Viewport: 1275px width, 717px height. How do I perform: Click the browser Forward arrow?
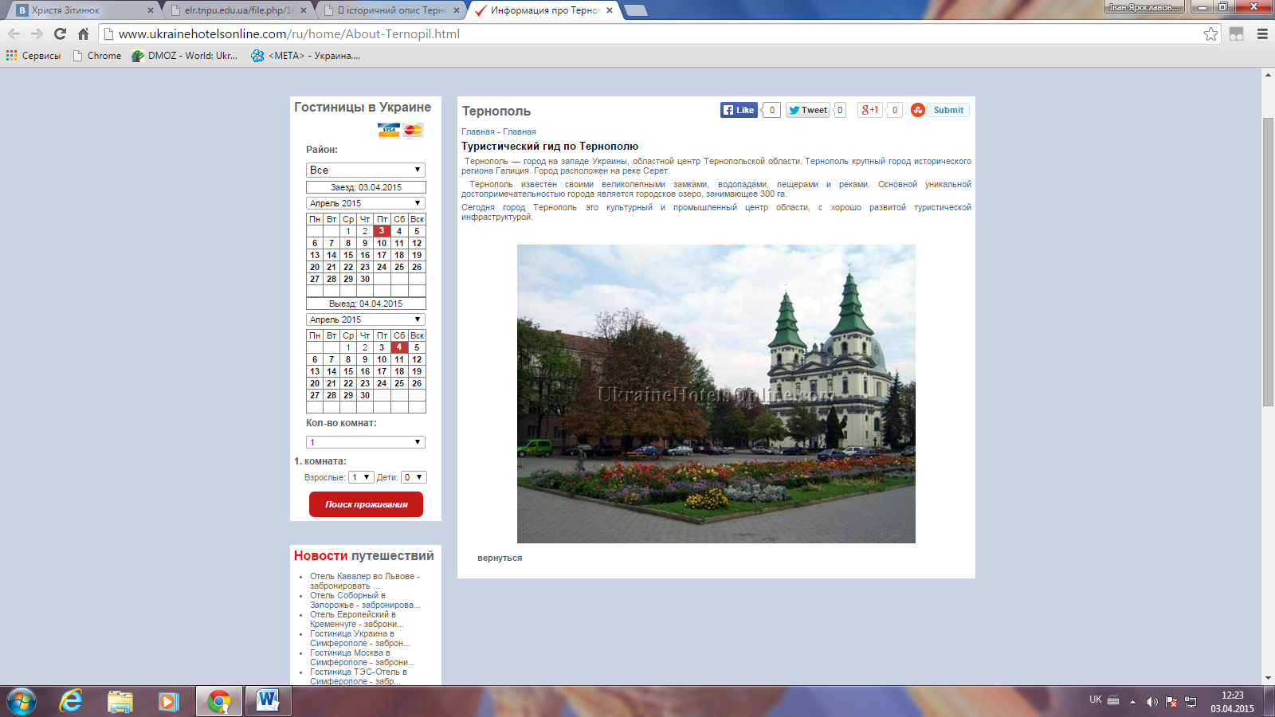(x=37, y=33)
